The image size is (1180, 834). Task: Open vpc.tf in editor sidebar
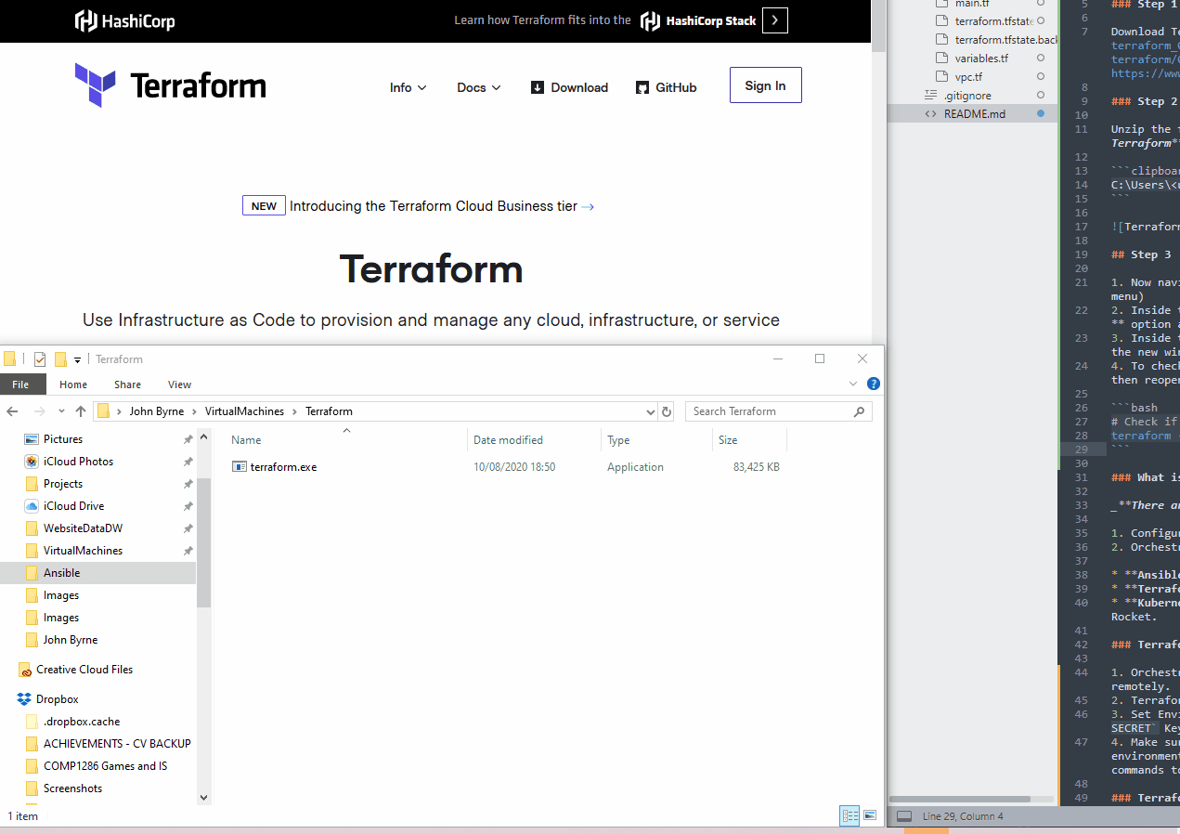pyautogui.click(x=968, y=76)
